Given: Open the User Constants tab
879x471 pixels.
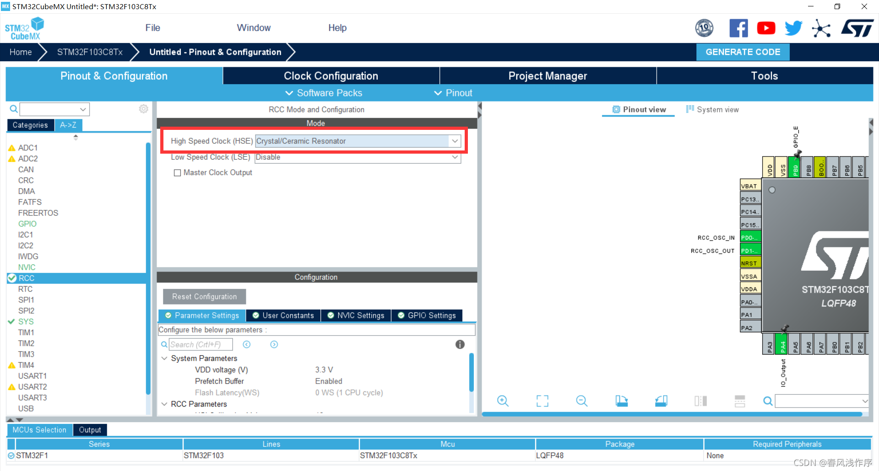Looking at the screenshot, I should 283,316.
